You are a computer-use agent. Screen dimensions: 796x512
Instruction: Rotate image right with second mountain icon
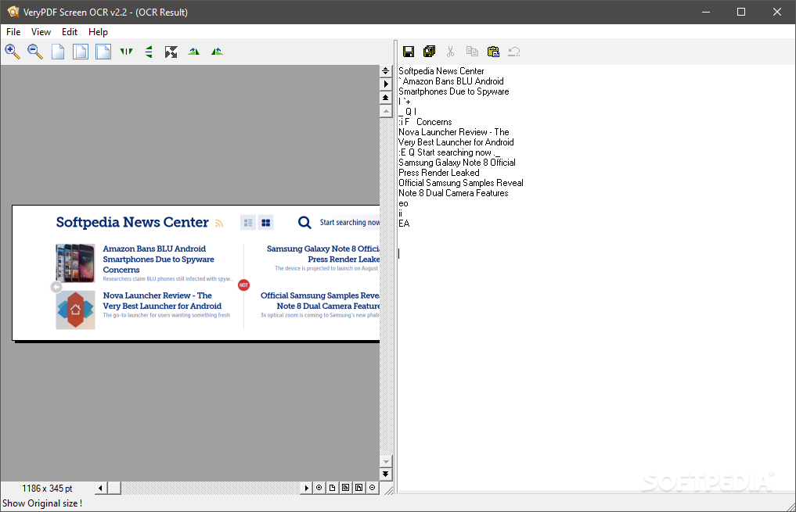click(x=217, y=52)
